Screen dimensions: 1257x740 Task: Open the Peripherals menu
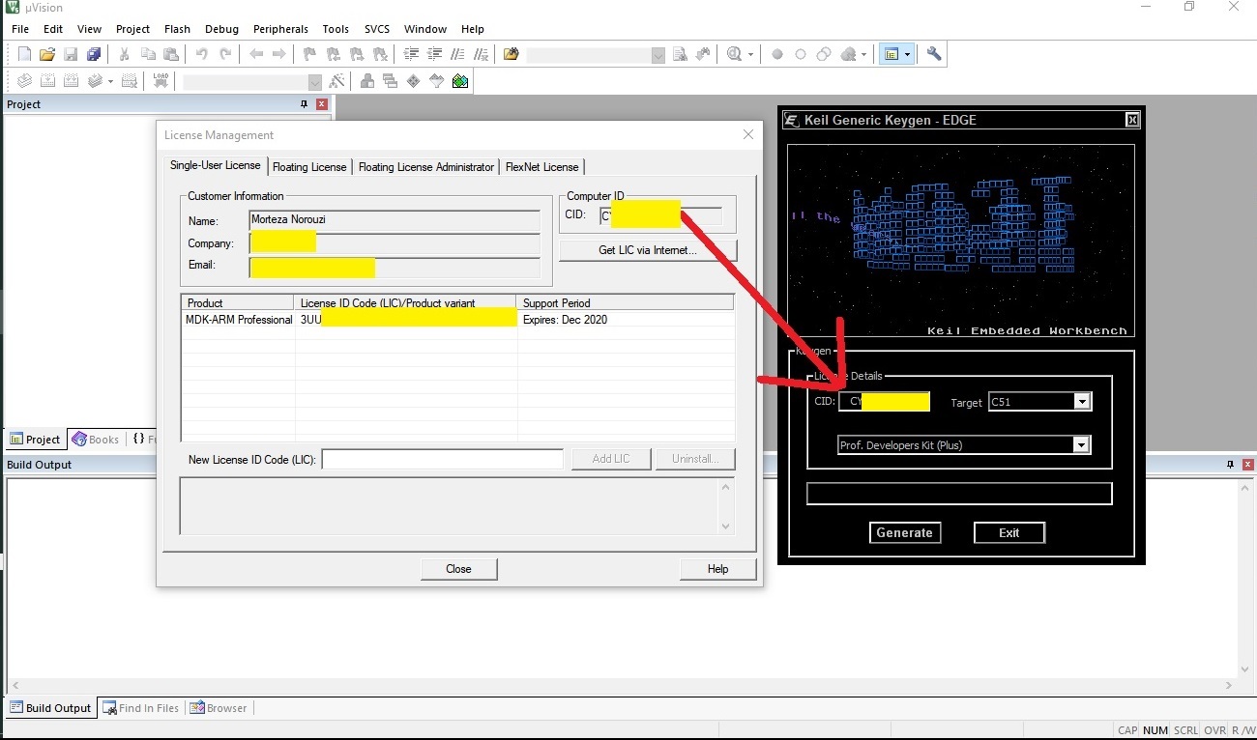click(280, 29)
